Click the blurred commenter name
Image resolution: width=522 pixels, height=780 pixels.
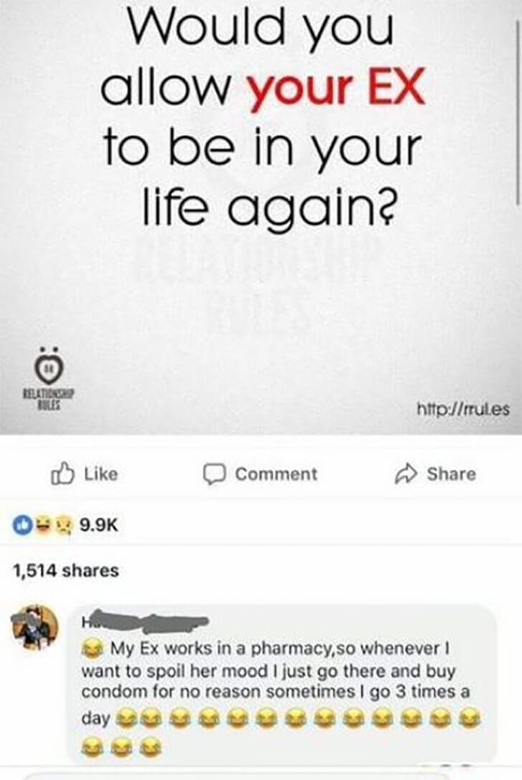(x=145, y=620)
